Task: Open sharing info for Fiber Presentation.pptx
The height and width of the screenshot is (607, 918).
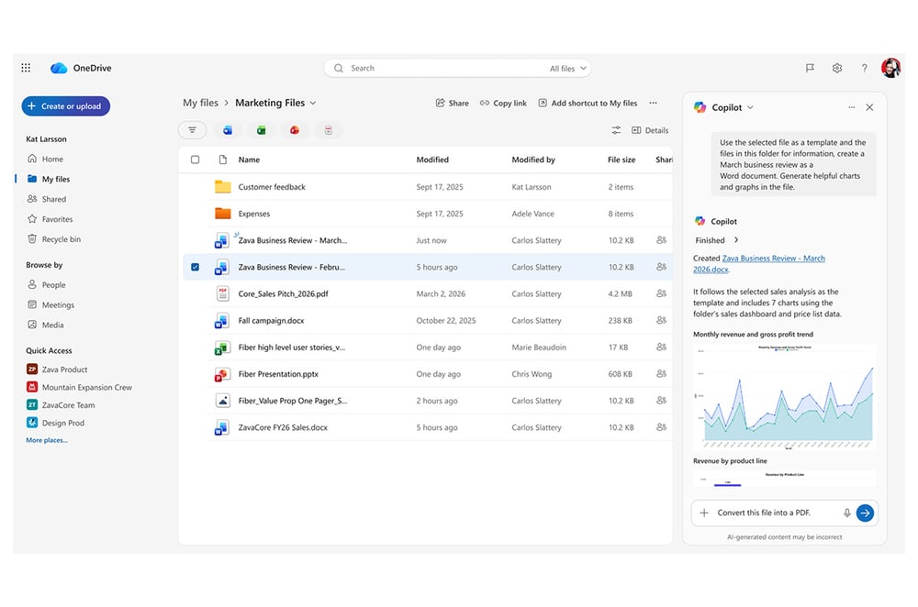Action: coord(662,374)
